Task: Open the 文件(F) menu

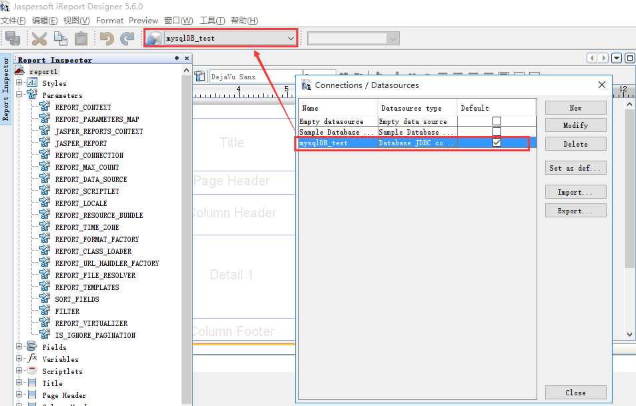Action: [x=13, y=21]
